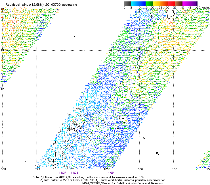The height and width of the screenshot is (185, 210).
Task: Click the legend value '45'
Action: tap(189, 8)
